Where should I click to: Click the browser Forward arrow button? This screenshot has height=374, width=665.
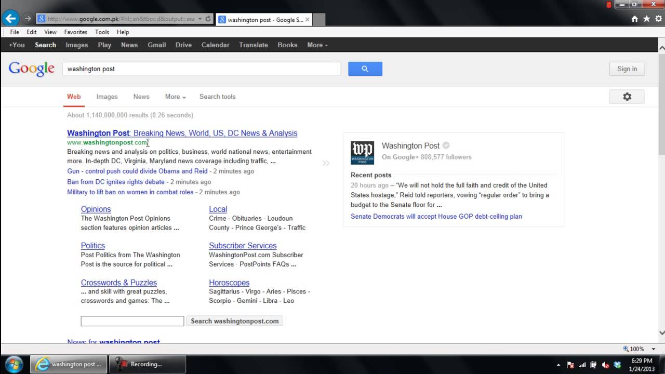pos(28,19)
